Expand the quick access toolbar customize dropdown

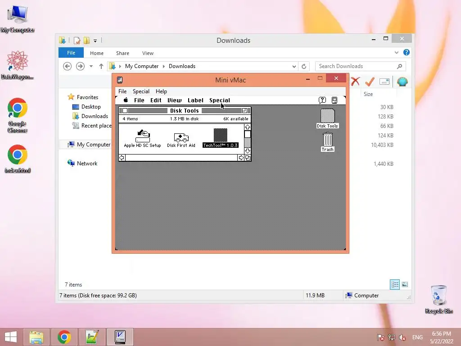click(95, 41)
